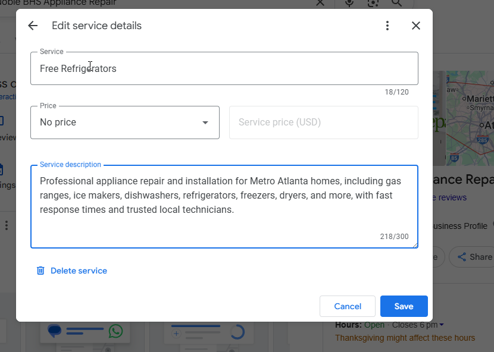Screen dimensions: 494x352
Task: Click the Delete service link
Action: (x=79, y=271)
